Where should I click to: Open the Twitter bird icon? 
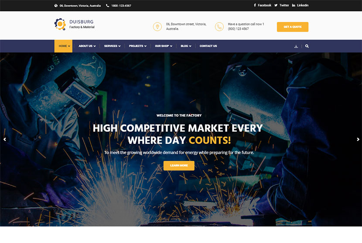276,5
